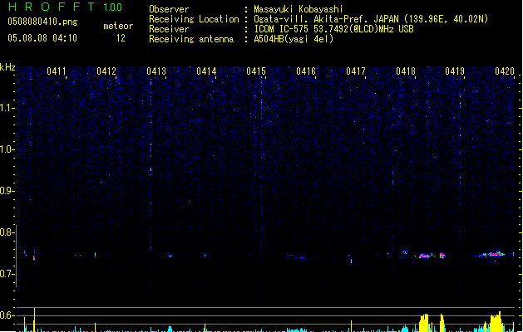Click the date stamp 05.08.08 04:10
This screenshot has width=523, height=332.
coord(42,38)
